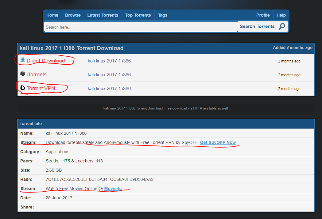Open the Help page

281,15
